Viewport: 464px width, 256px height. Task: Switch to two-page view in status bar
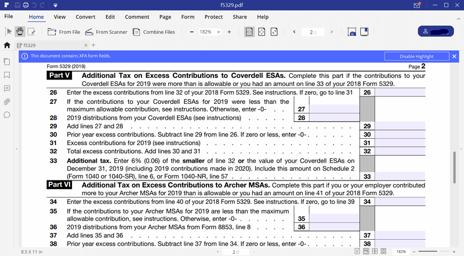[x=375, y=251]
